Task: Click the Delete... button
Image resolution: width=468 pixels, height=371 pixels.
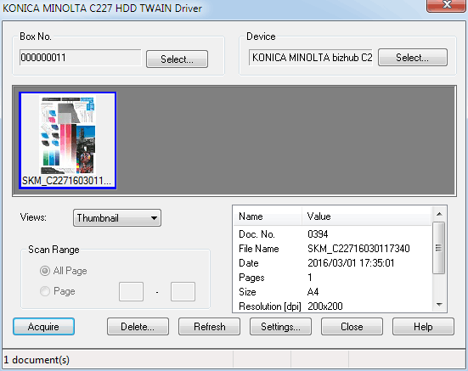Action: tap(138, 326)
